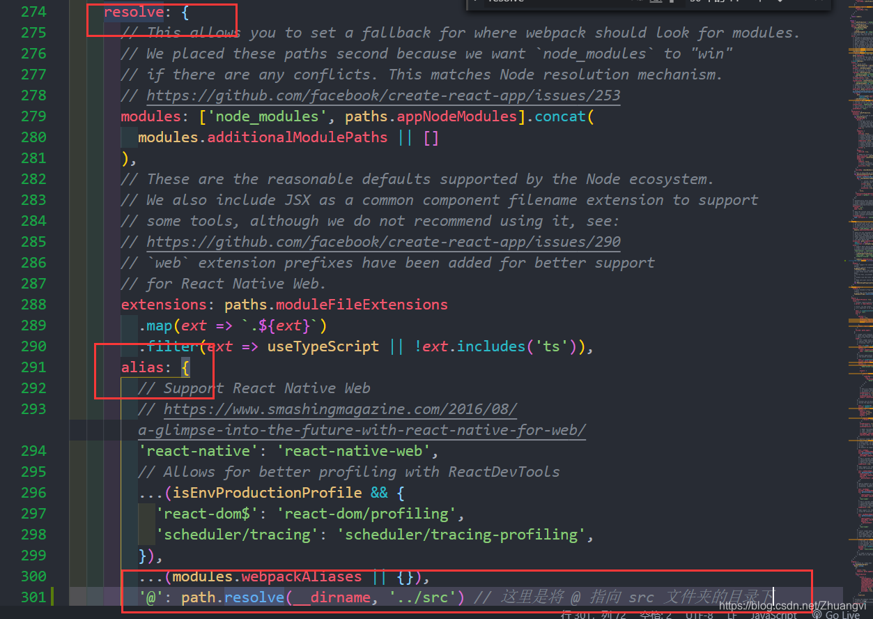The width and height of the screenshot is (873, 619).
Task: Click line number 274 in gutter
Action: point(33,12)
